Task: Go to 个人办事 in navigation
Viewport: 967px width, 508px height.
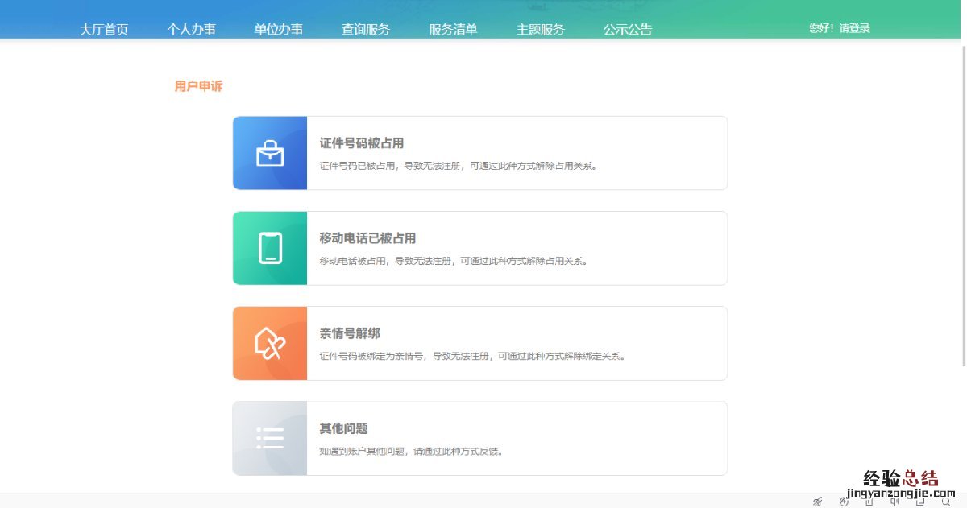Action: (191, 30)
